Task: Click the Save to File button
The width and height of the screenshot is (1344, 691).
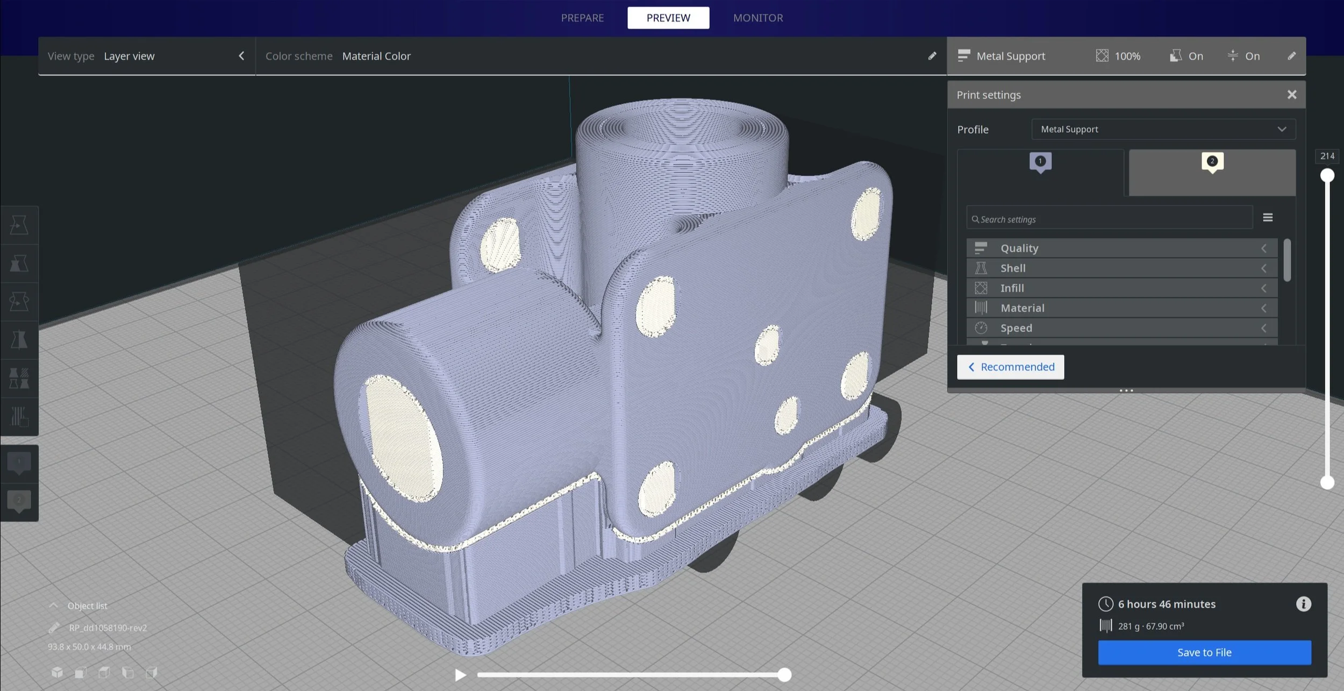Action: pos(1204,652)
